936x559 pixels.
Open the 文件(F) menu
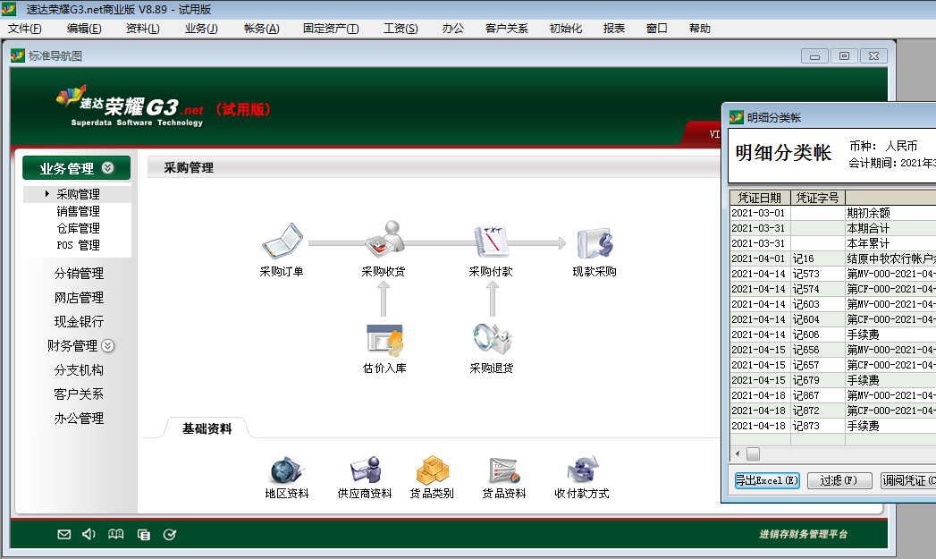click(x=24, y=29)
